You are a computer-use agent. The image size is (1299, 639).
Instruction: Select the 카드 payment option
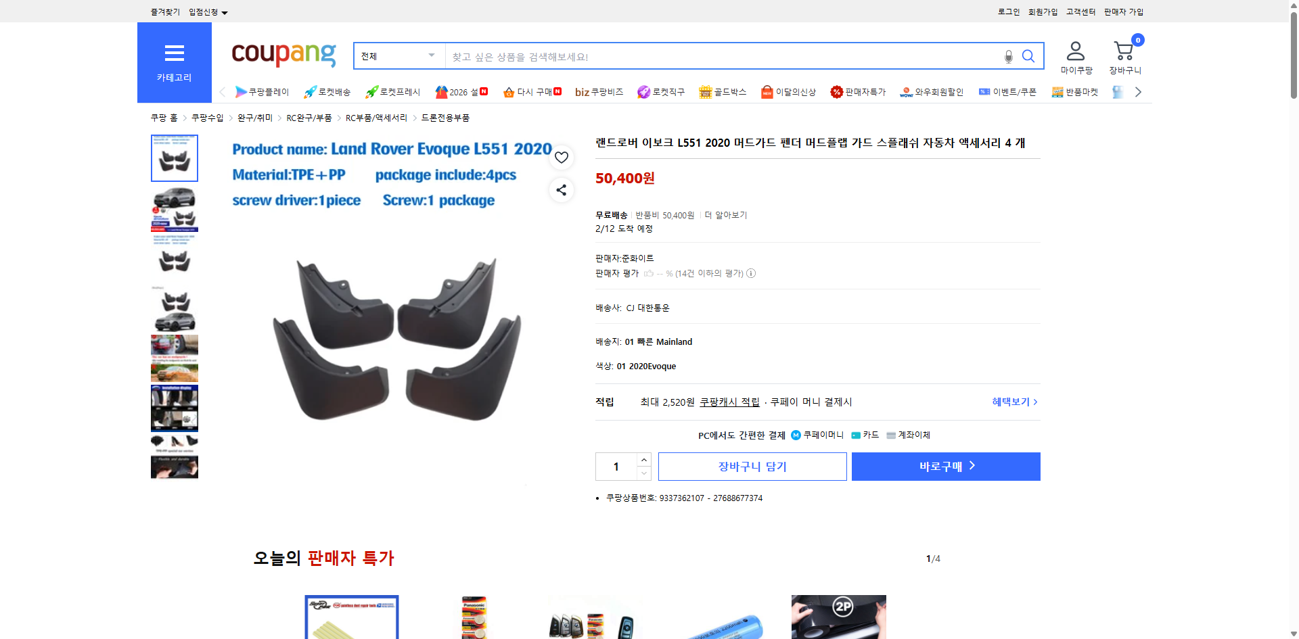click(x=866, y=435)
